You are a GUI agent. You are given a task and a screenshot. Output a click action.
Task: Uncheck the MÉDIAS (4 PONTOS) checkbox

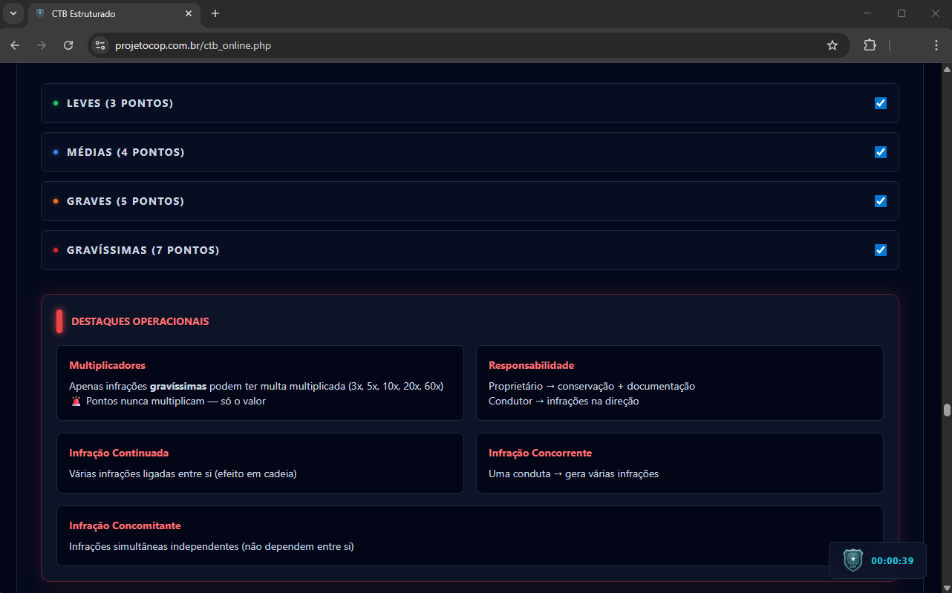pos(881,152)
